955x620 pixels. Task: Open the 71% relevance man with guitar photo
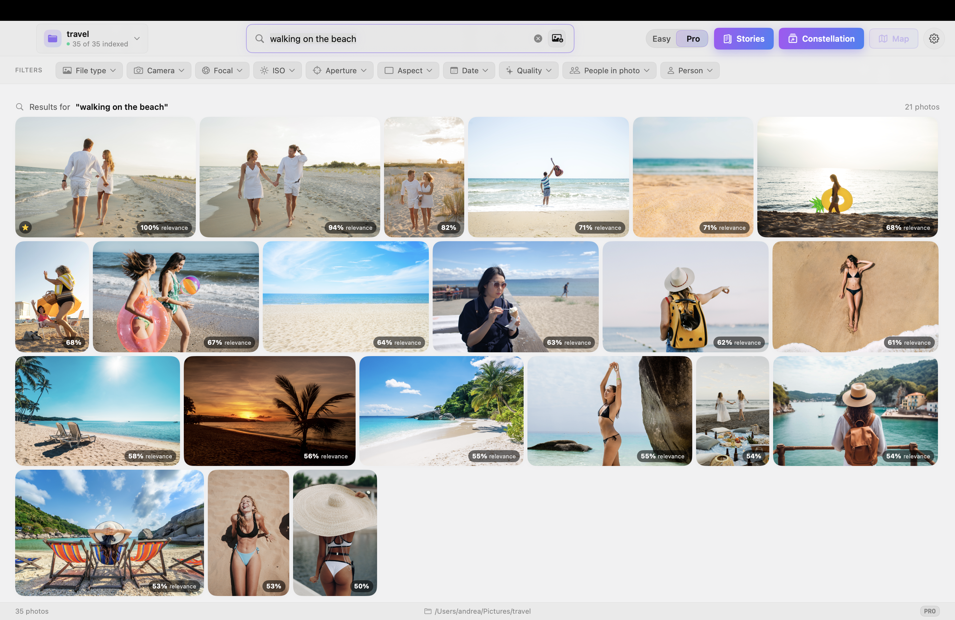pyautogui.click(x=548, y=177)
